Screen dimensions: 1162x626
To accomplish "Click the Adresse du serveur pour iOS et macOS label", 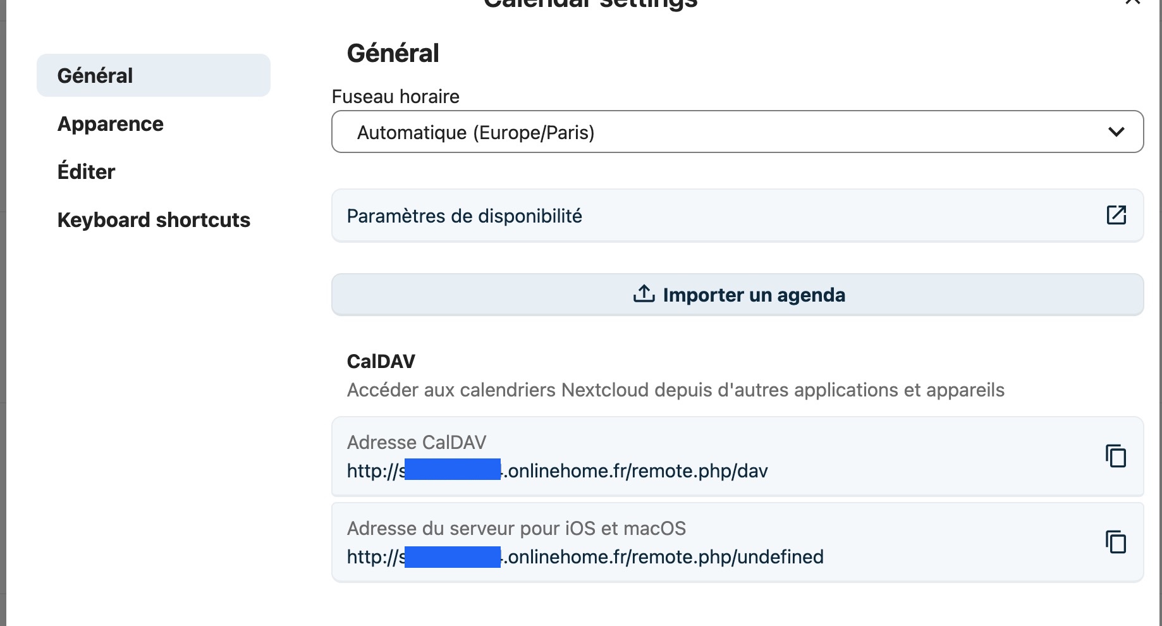I will tap(517, 529).
